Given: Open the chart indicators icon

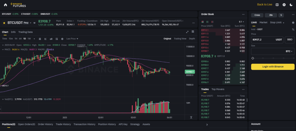Looking at the screenshot, I should [45, 39].
